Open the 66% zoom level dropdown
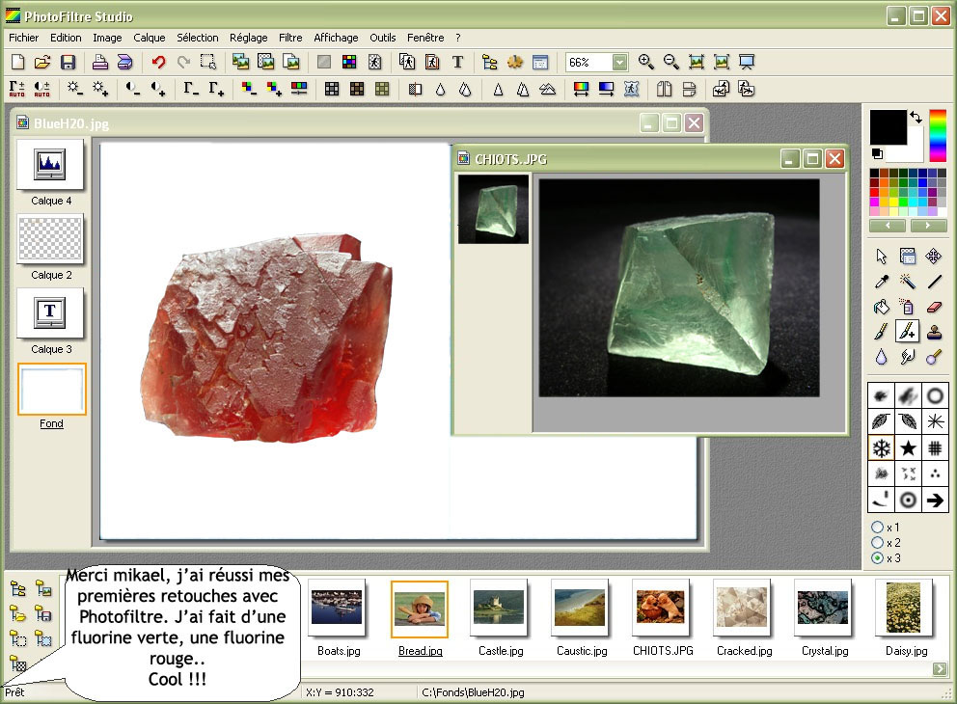This screenshot has width=957, height=704. click(x=618, y=63)
